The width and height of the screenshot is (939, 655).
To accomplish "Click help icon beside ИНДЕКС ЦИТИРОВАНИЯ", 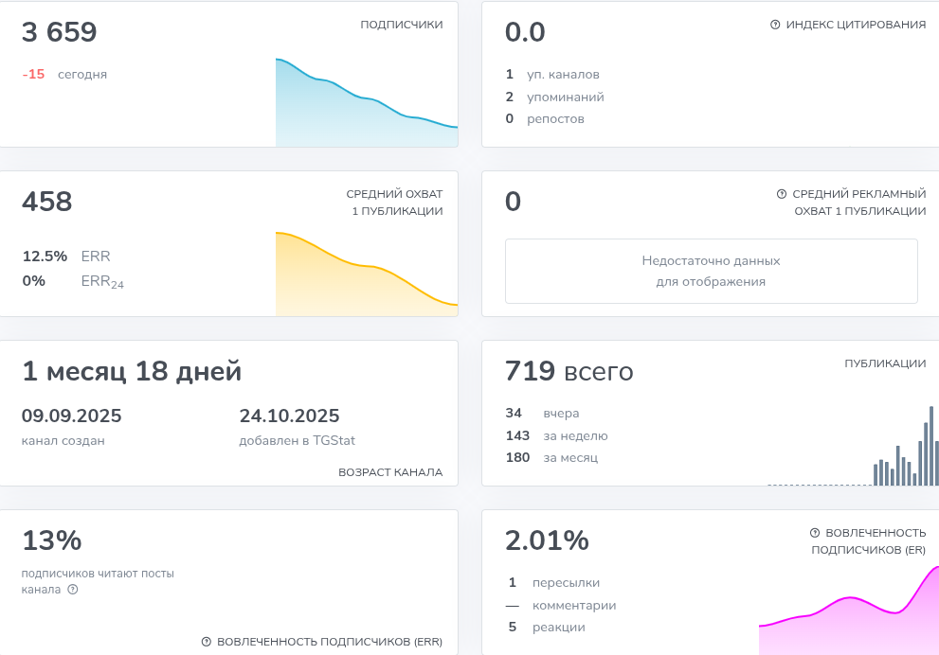I will pyautogui.click(x=775, y=26).
